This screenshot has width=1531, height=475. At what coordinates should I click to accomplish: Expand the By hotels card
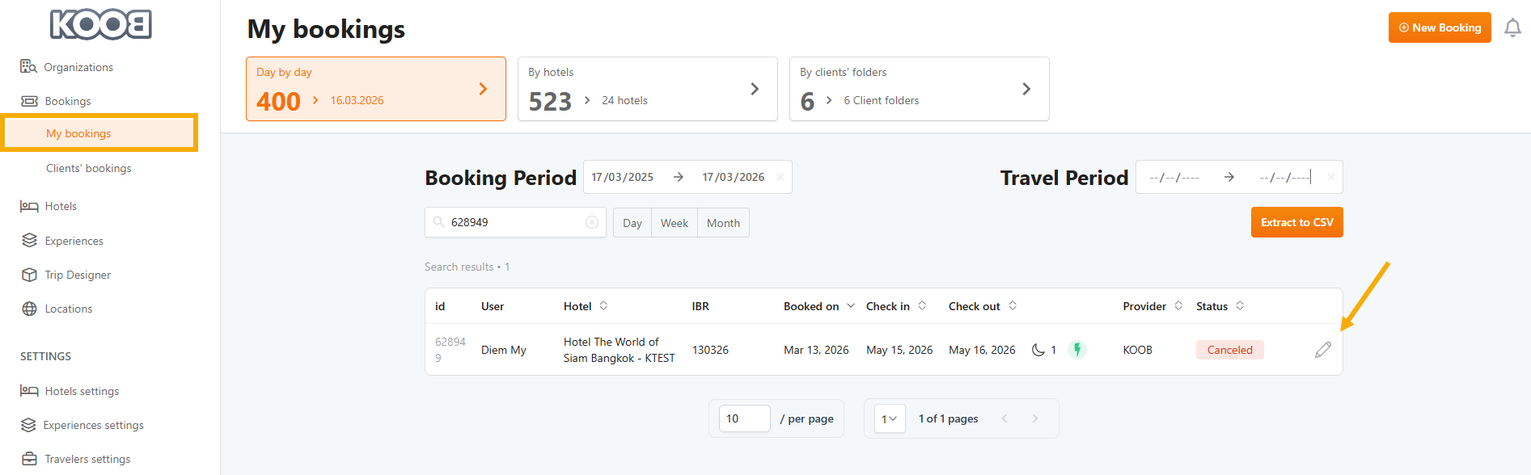click(x=754, y=89)
